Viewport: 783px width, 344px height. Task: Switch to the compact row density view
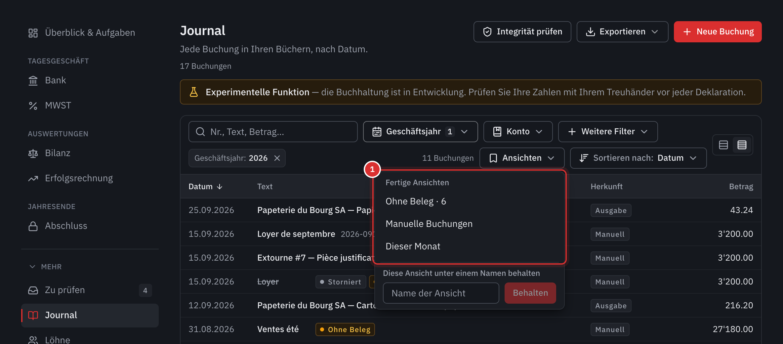(x=742, y=145)
